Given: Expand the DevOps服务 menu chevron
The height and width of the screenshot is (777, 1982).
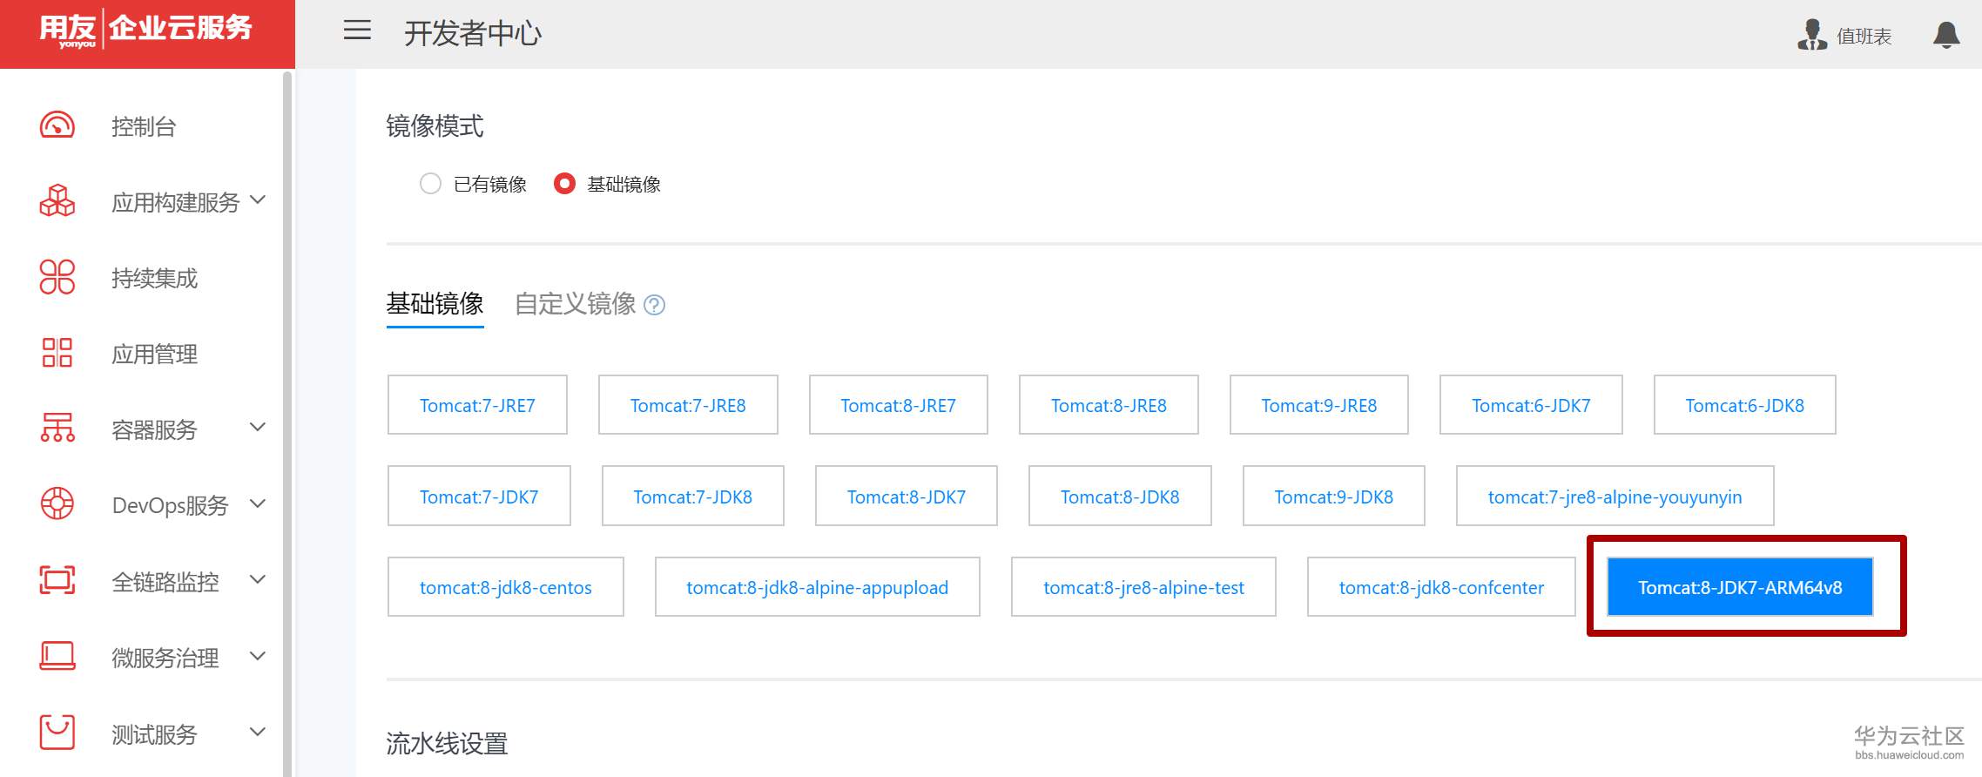Looking at the screenshot, I should coord(258,503).
